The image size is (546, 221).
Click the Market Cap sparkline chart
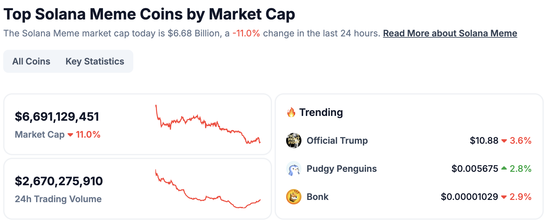pyautogui.click(x=208, y=125)
